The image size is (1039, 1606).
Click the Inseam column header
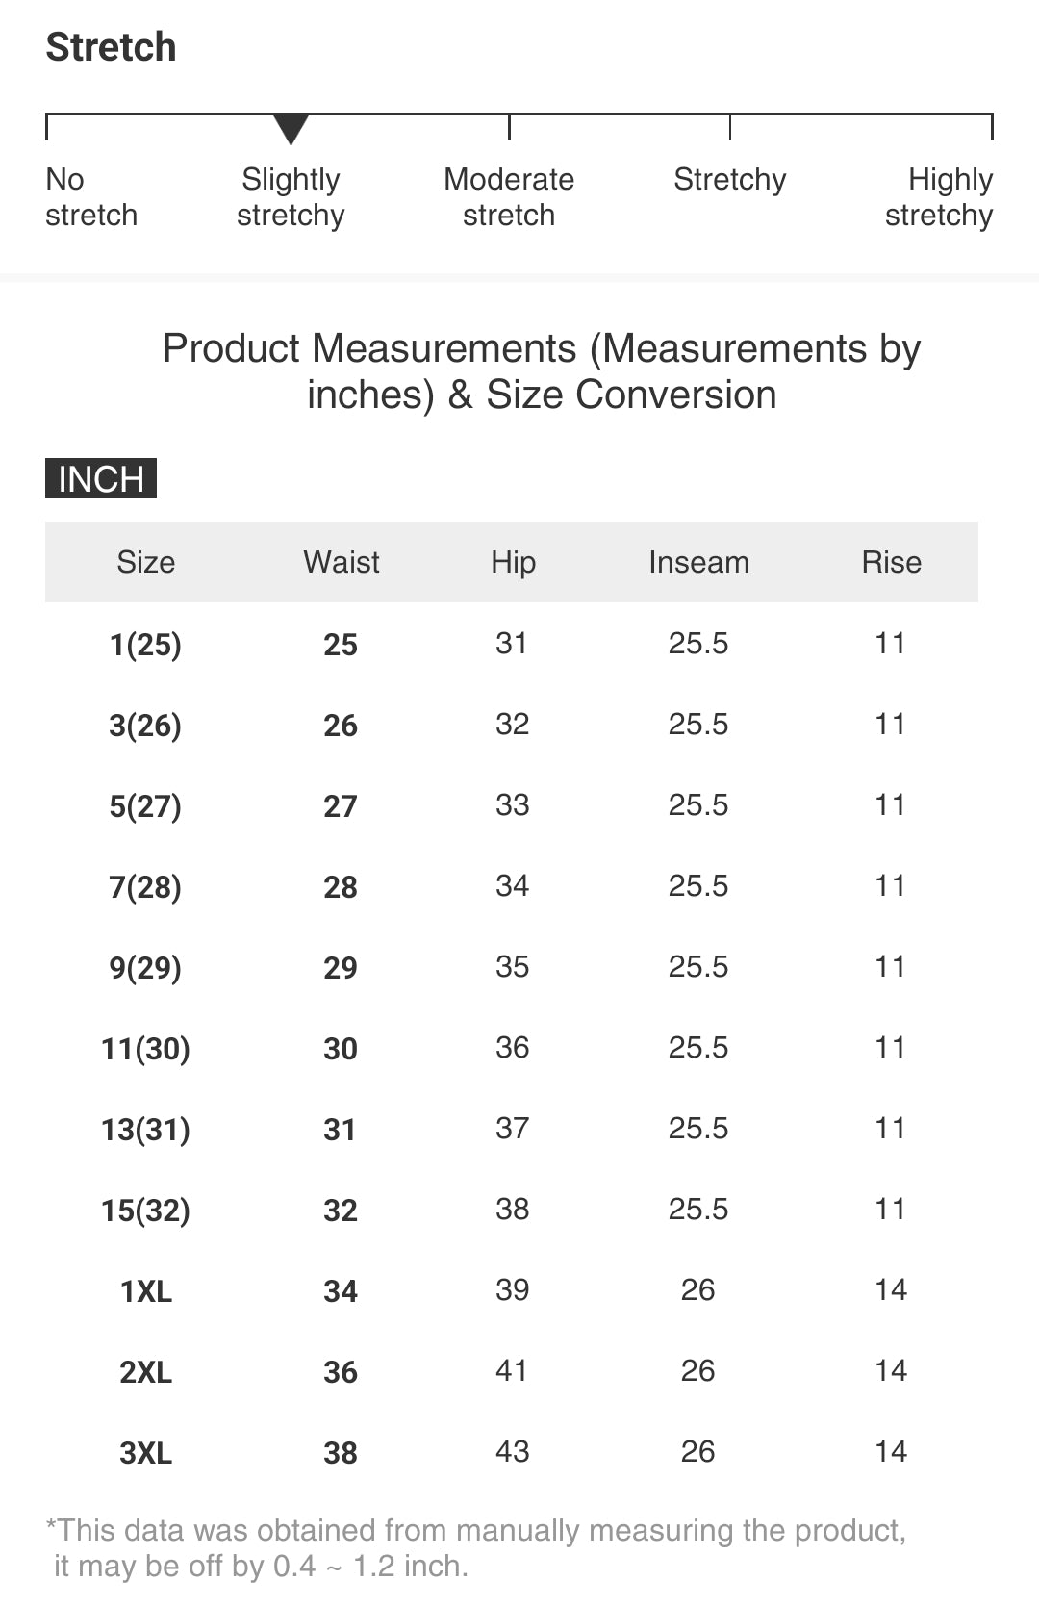point(698,562)
